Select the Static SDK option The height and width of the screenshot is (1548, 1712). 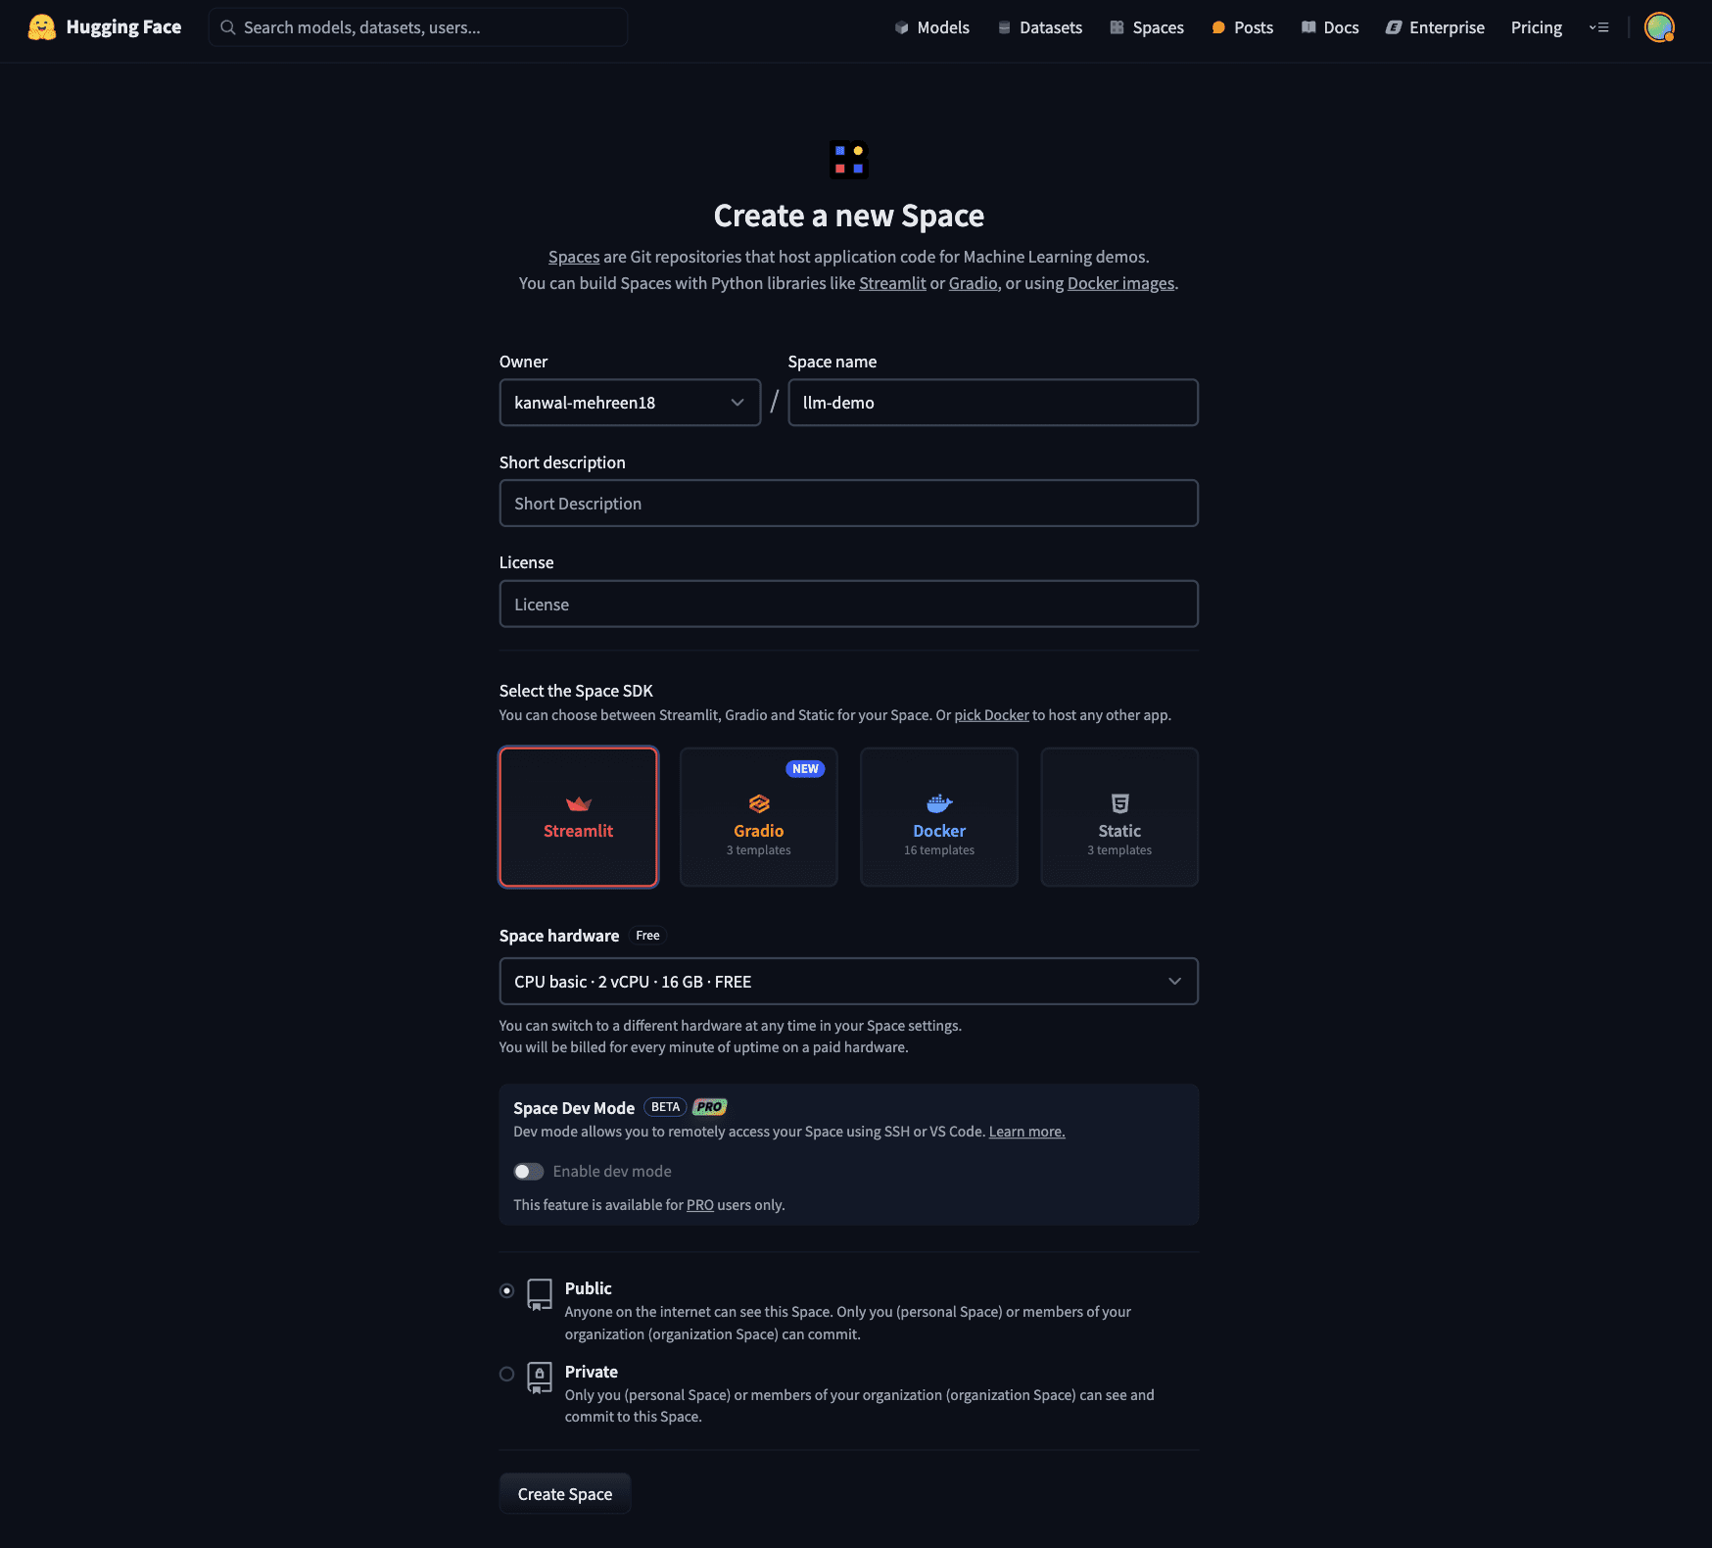[1118, 817]
